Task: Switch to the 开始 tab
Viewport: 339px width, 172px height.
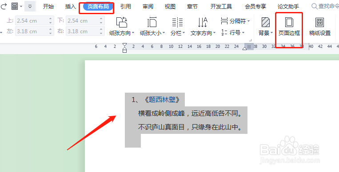Action: (x=48, y=7)
